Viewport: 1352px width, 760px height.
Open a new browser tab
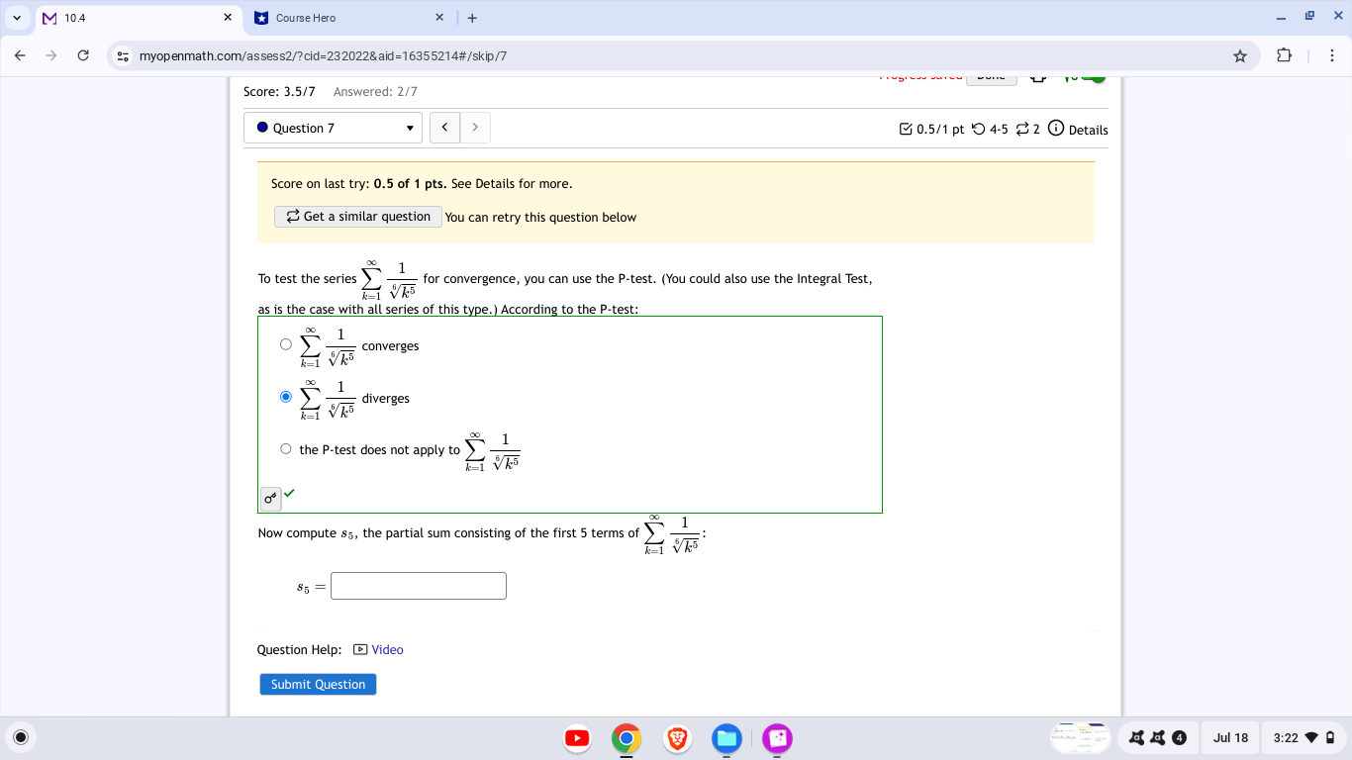473,18
